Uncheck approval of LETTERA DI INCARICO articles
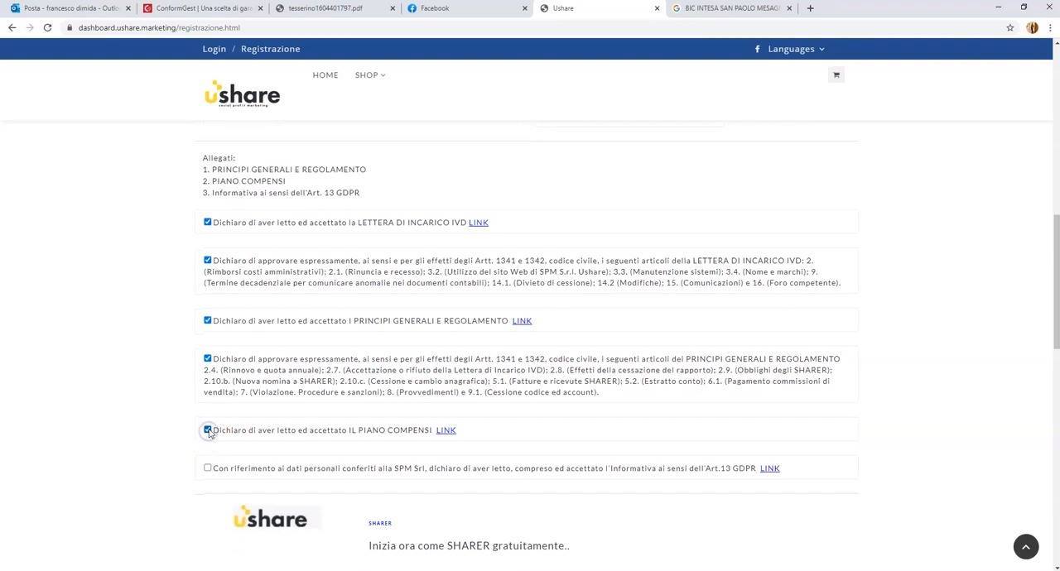 pos(208,260)
